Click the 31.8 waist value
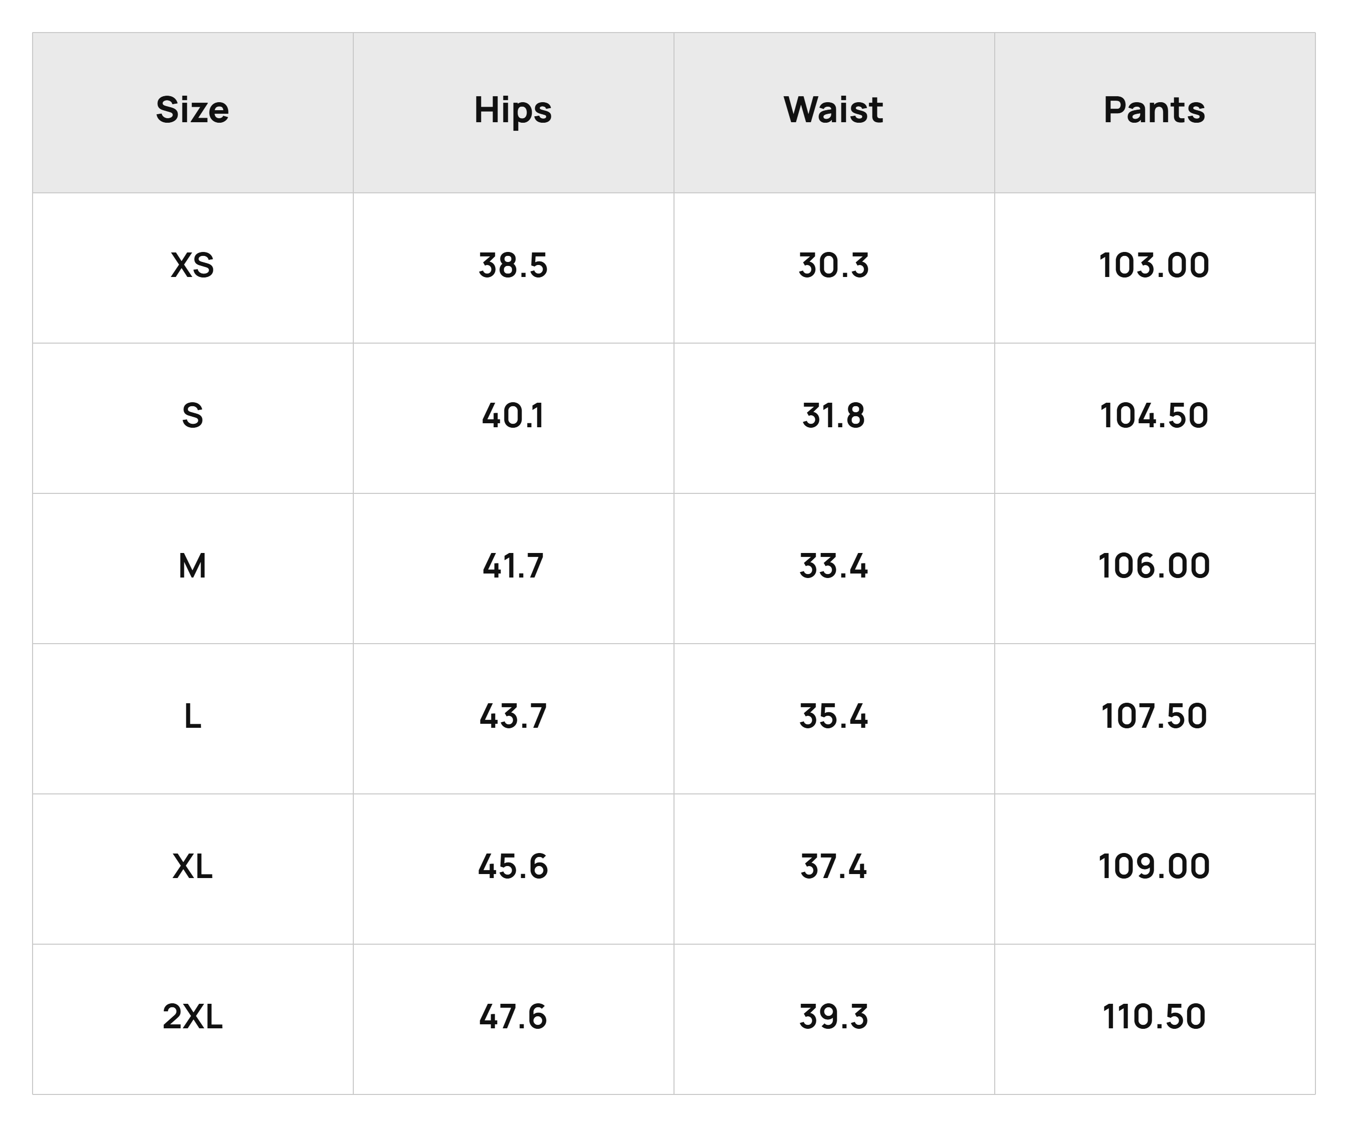This screenshot has height=1126, width=1347. coord(833,416)
